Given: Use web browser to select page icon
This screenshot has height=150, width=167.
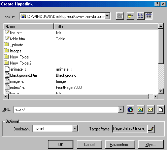Looking at the screenshot, I should point(130,109).
